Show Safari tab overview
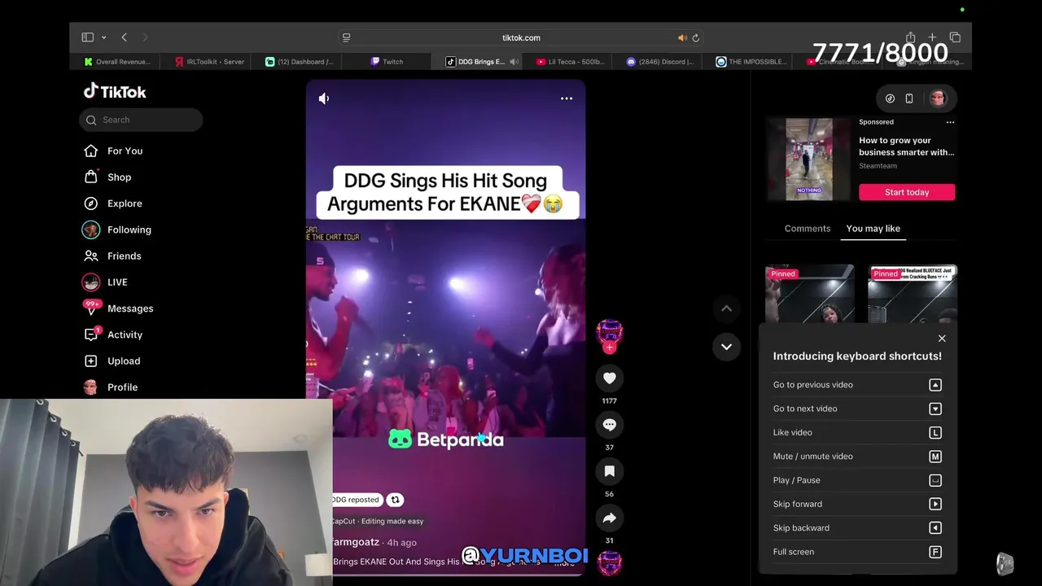Screen dimensions: 1042x586 point(955,37)
